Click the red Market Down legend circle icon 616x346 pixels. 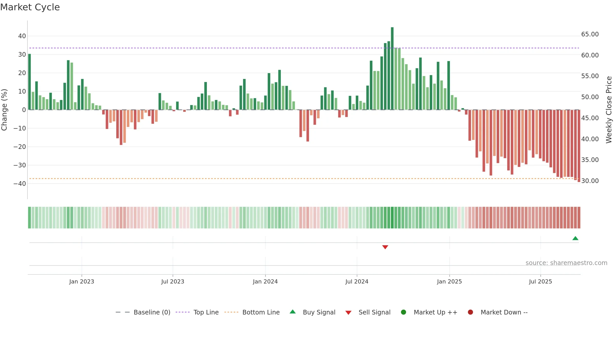tap(470, 312)
